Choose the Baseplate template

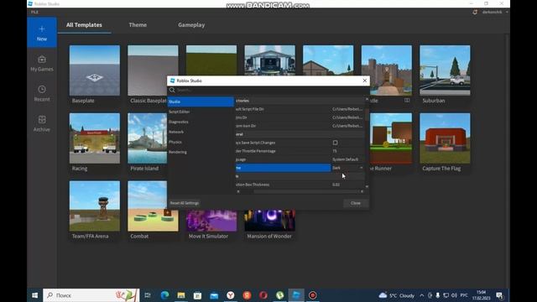coord(95,75)
